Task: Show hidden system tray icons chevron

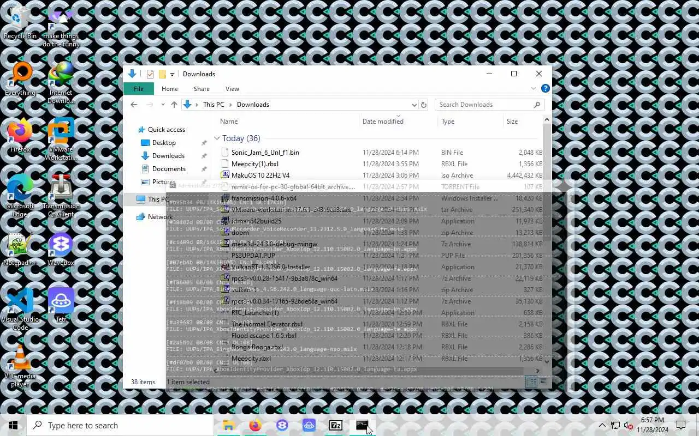Action: point(602,425)
